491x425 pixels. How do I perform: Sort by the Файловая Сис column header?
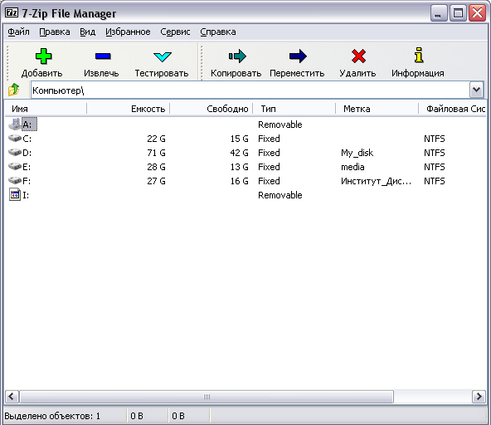(x=453, y=109)
